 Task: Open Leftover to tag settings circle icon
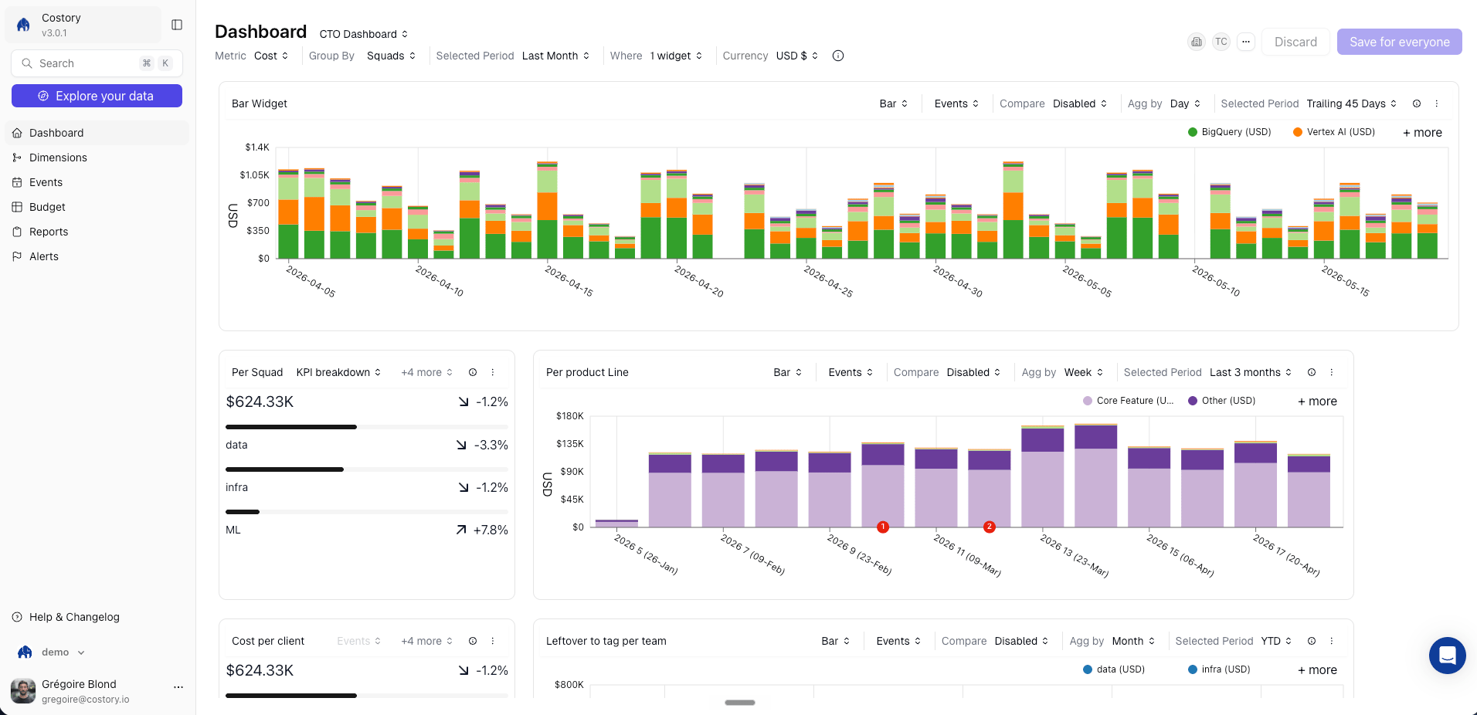click(1312, 641)
